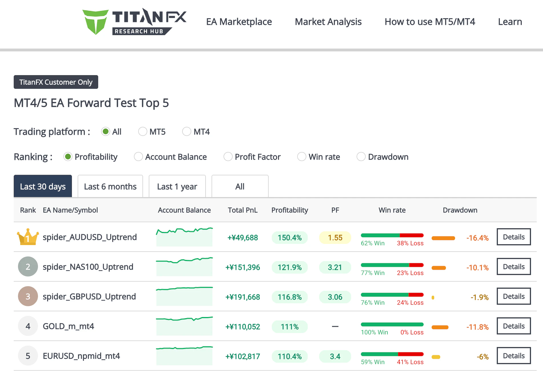Choose Win rate ranking option

pos(302,157)
